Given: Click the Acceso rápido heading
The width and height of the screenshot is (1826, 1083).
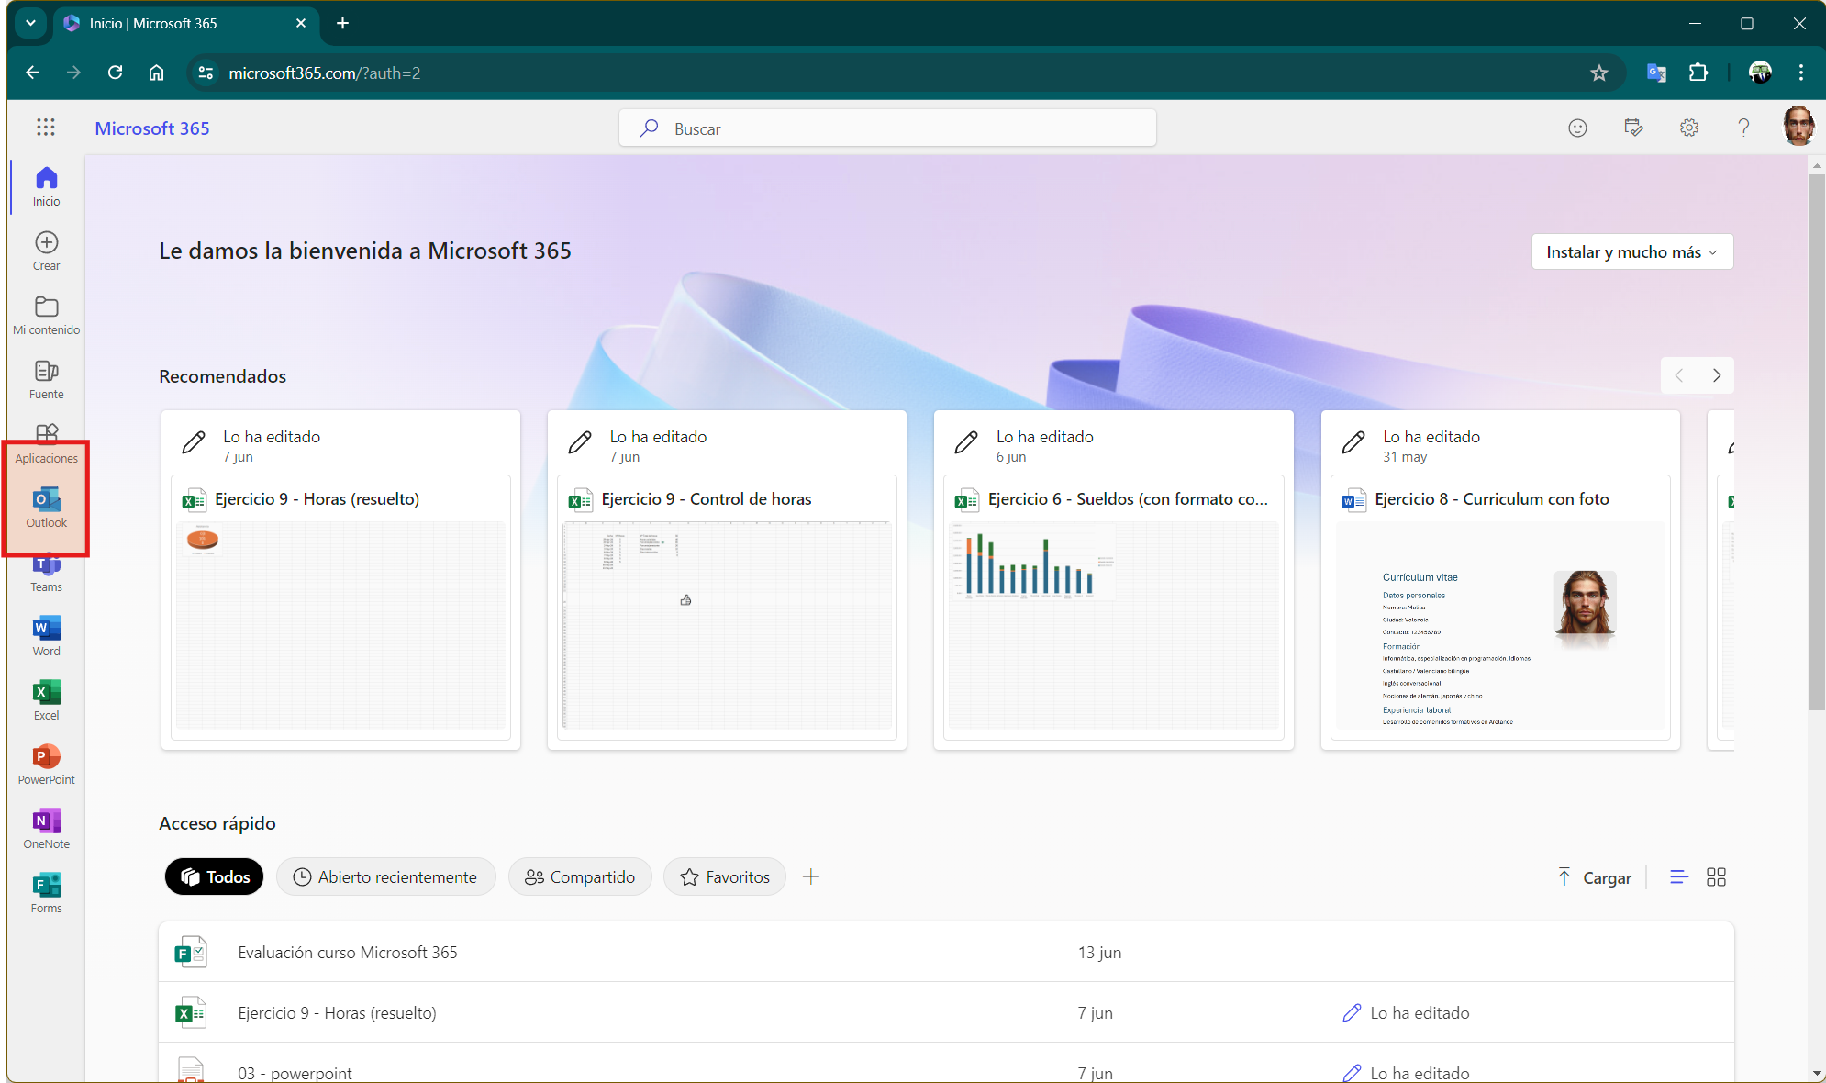Looking at the screenshot, I should pos(217,823).
